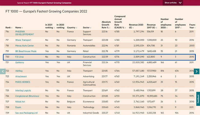Sort table by Rank column
This screenshot has width=200, height=115.
9,28
